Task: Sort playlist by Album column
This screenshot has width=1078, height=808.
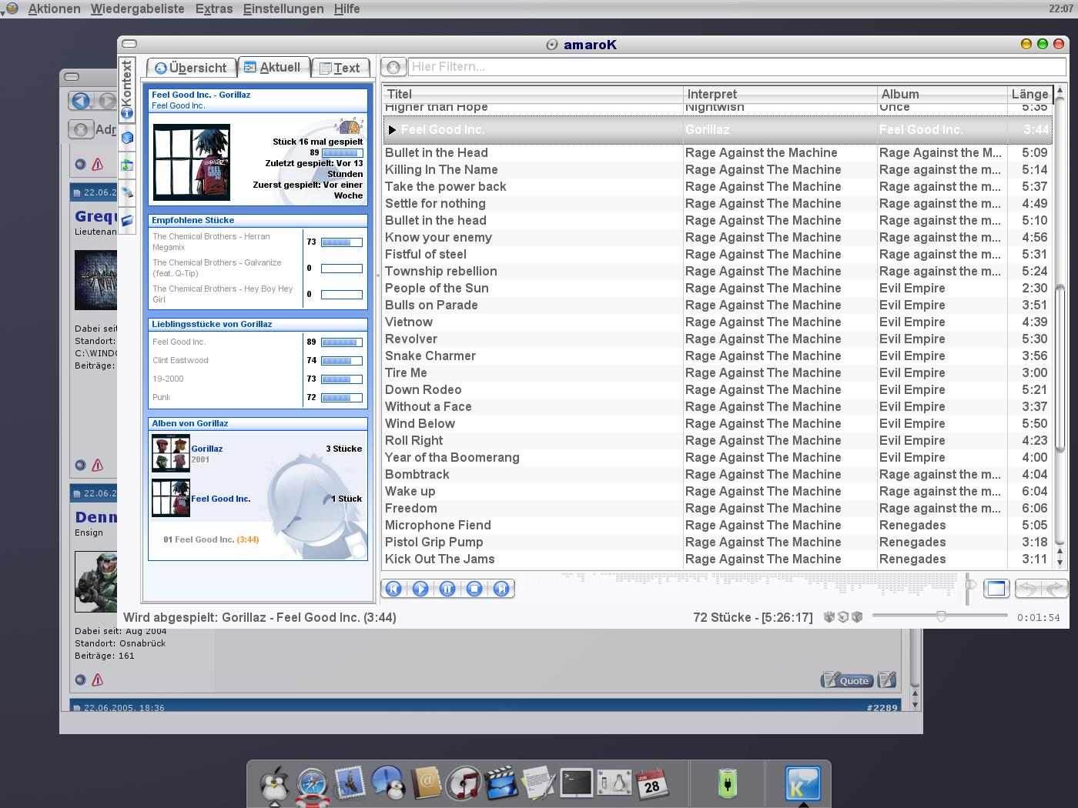Action: (x=942, y=94)
